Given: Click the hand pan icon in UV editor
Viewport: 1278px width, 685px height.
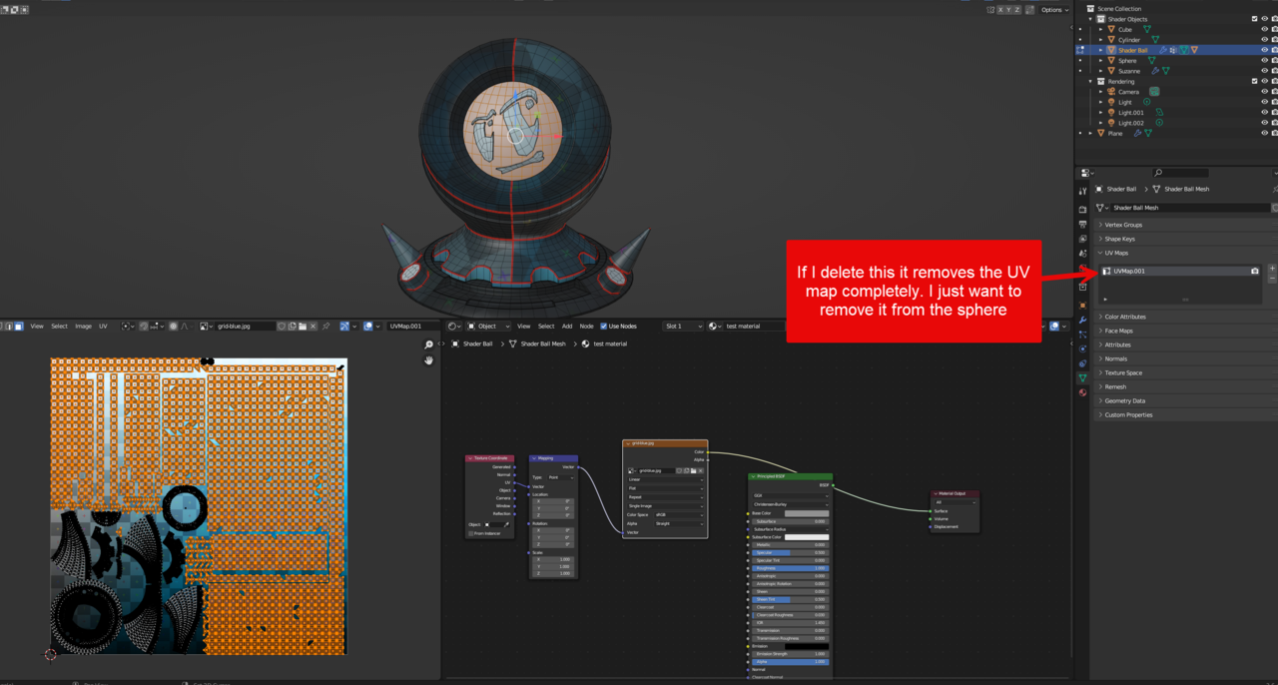Looking at the screenshot, I should click(428, 360).
